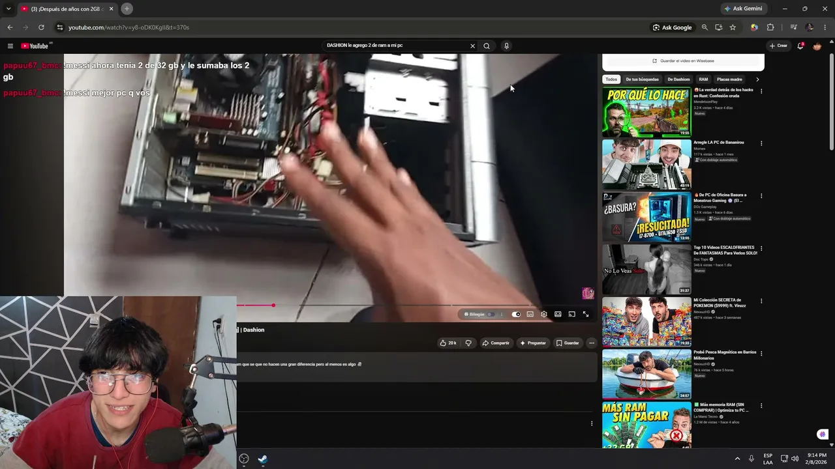This screenshot has width=835, height=469.
Task: Open the YouTube hamburger guide menu
Action: click(10, 46)
